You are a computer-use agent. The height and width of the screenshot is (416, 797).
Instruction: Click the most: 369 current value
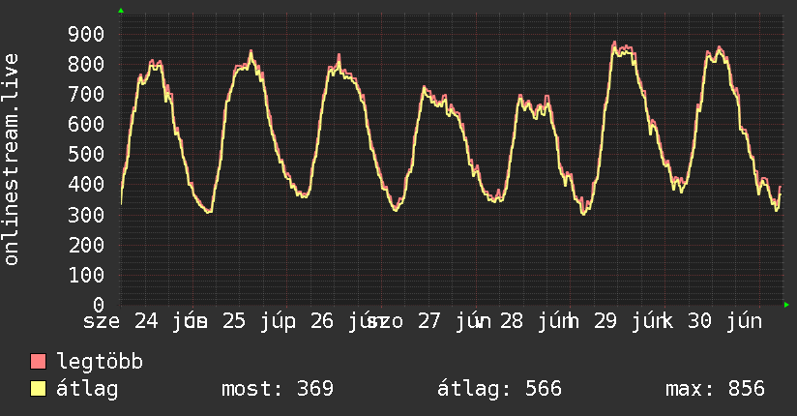(x=278, y=389)
